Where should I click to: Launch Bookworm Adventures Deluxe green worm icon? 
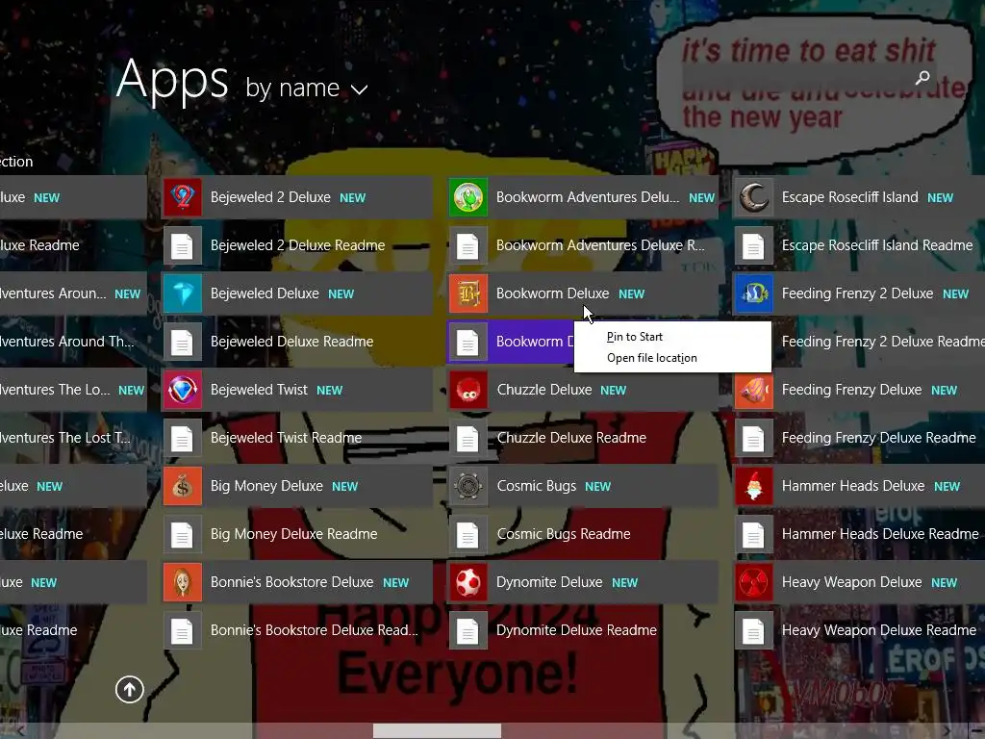468,197
